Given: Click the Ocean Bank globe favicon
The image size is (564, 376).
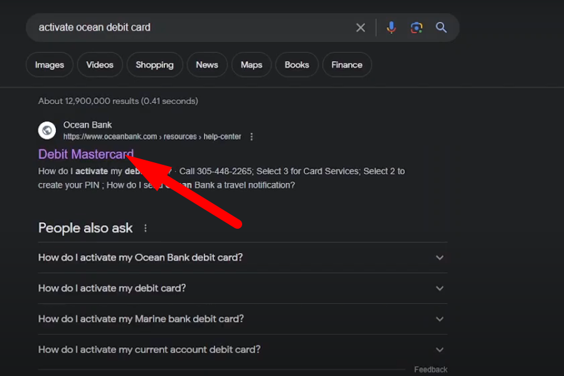Looking at the screenshot, I should coord(47,130).
